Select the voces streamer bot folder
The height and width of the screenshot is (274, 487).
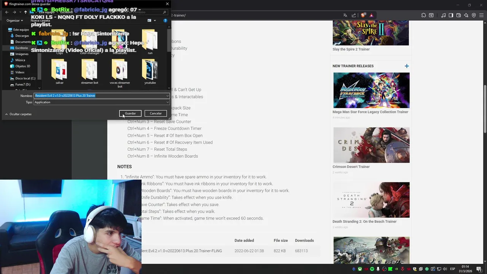click(x=120, y=74)
